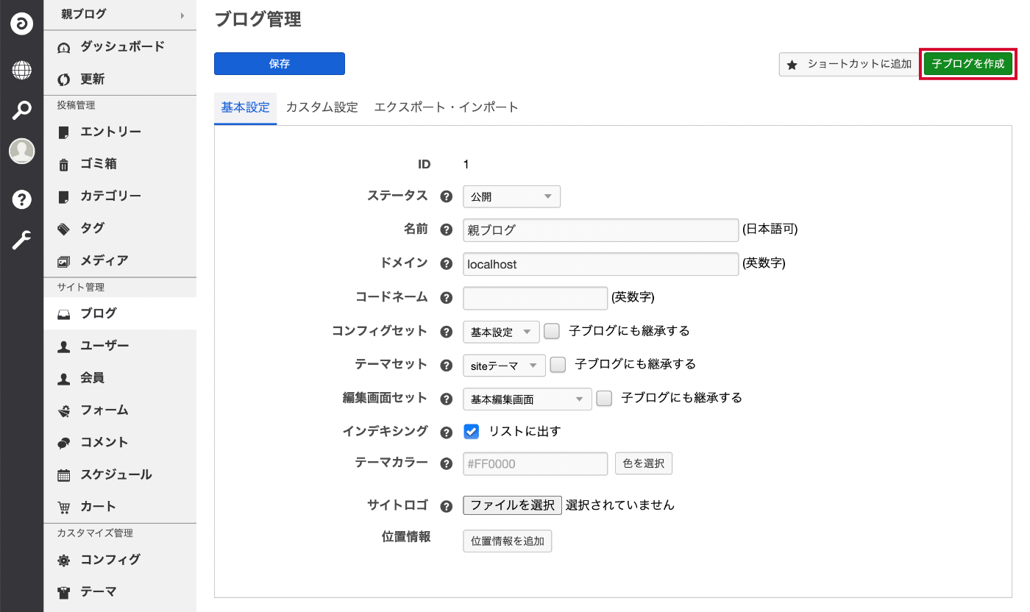
Task: Click the help question mark in left rail
Action: click(21, 199)
